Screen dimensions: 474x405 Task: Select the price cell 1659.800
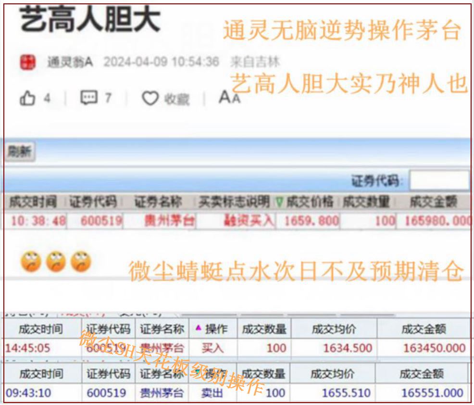click(x=312, y=221)
